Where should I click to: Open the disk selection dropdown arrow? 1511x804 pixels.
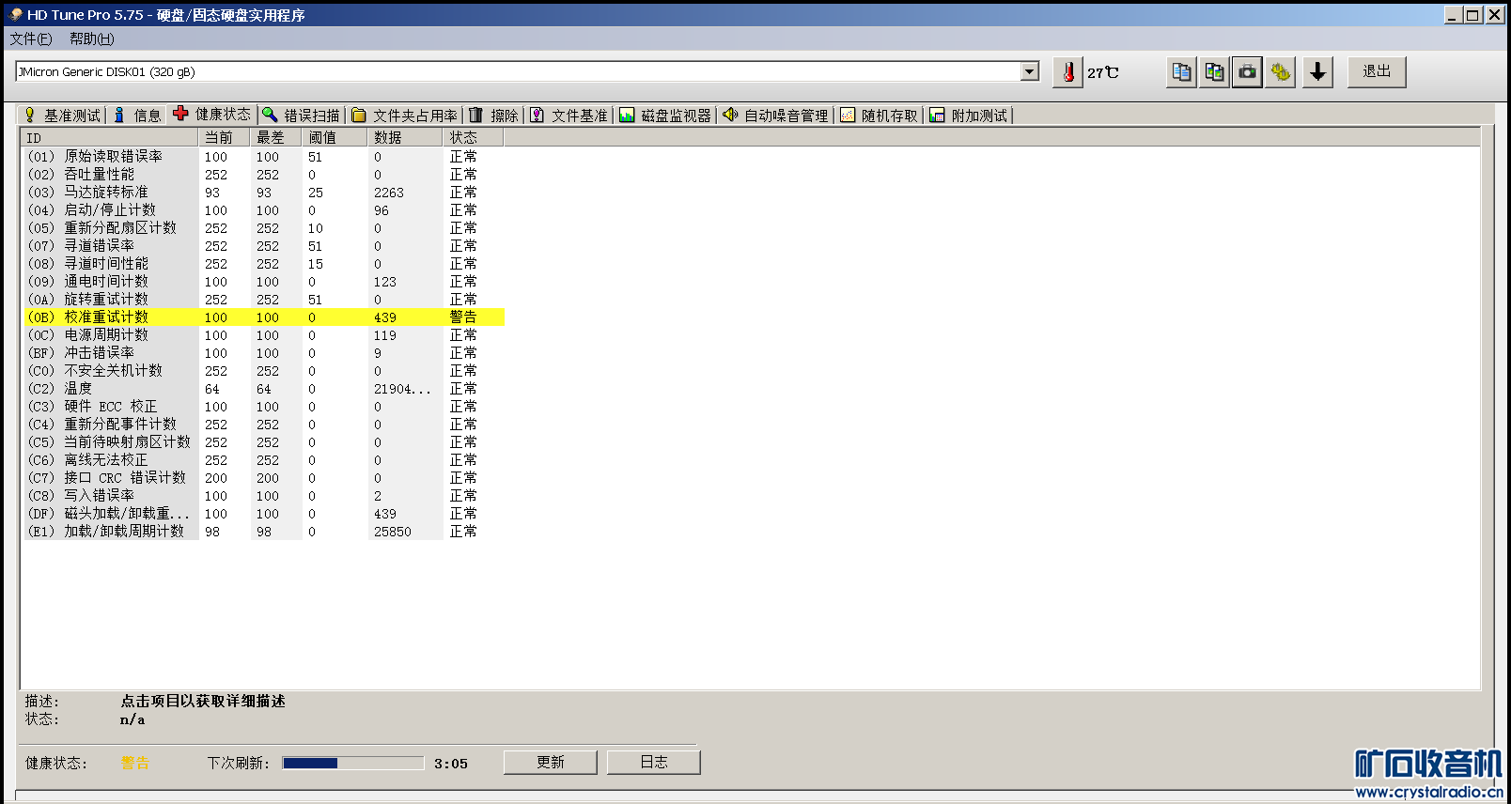tap(1030, 71)
